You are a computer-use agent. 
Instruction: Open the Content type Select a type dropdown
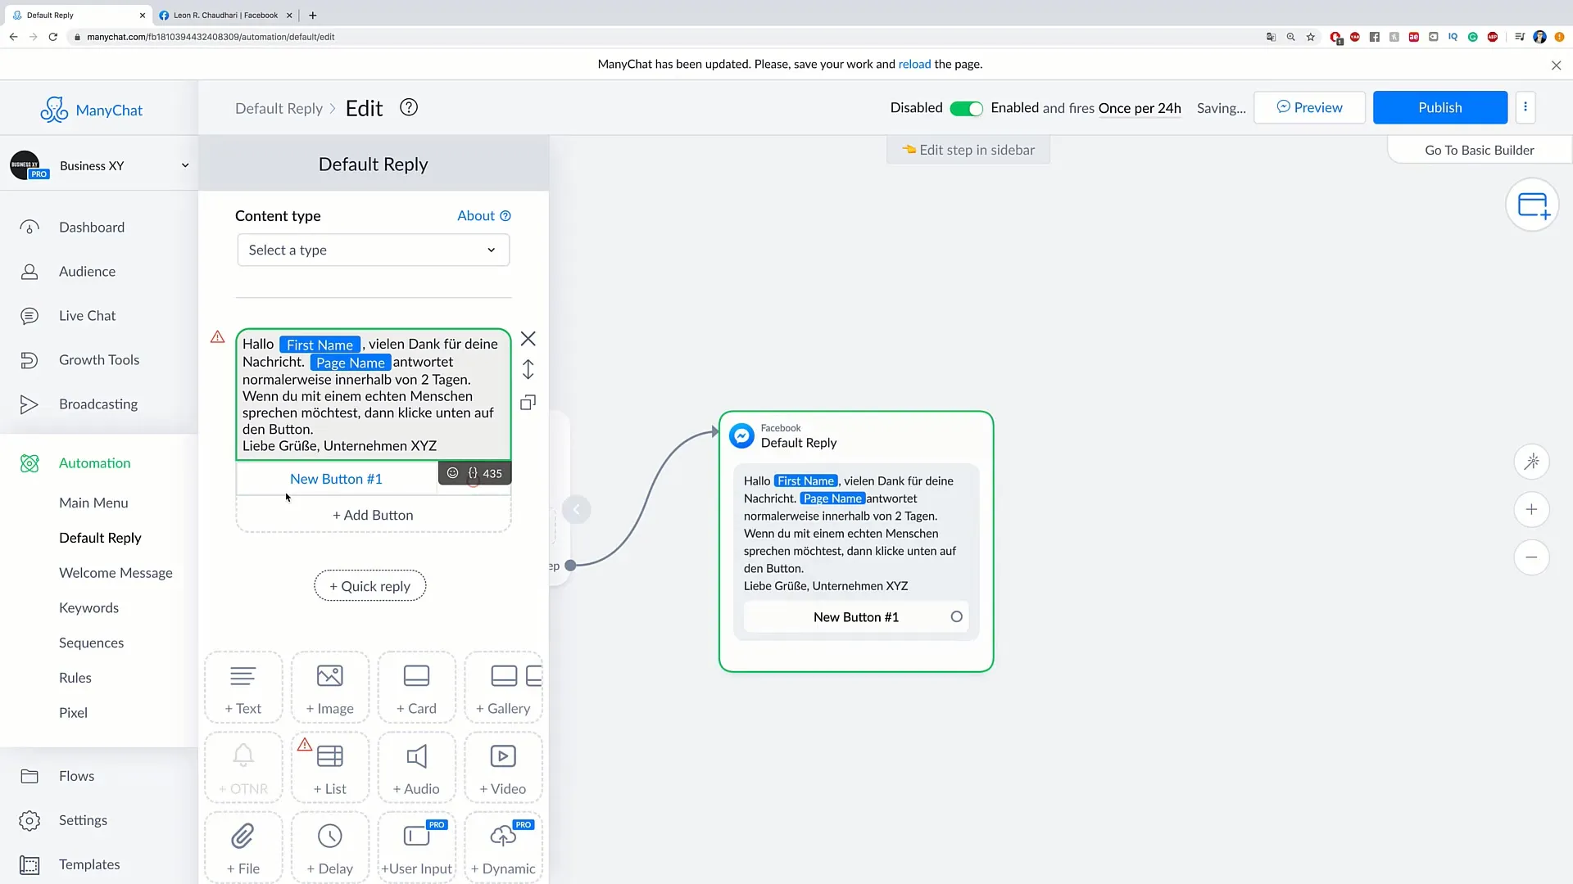click(373, 250)
